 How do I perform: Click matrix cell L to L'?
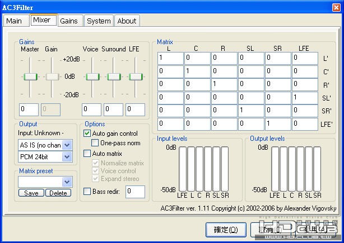tap(170, 58)
